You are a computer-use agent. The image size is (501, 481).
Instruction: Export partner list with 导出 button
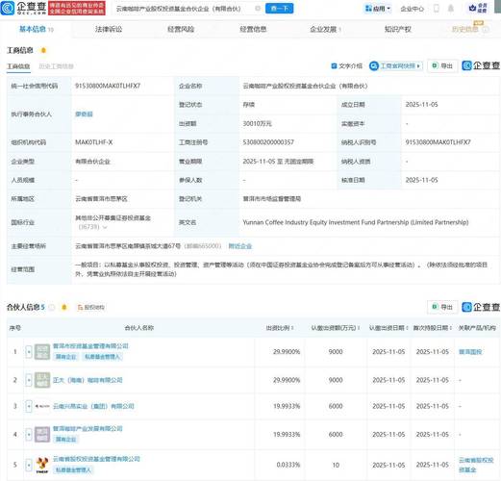click(x=442, y=307)
